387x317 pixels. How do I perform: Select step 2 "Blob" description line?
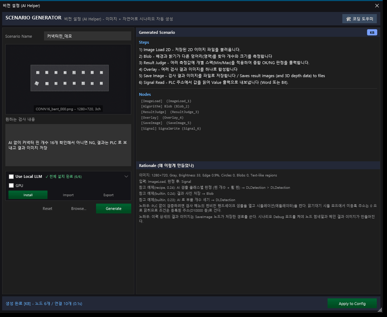[205, 56]
